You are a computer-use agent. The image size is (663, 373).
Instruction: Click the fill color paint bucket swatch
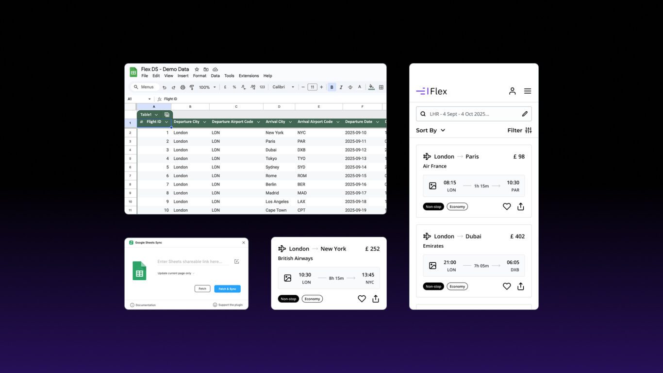(371, 87)
